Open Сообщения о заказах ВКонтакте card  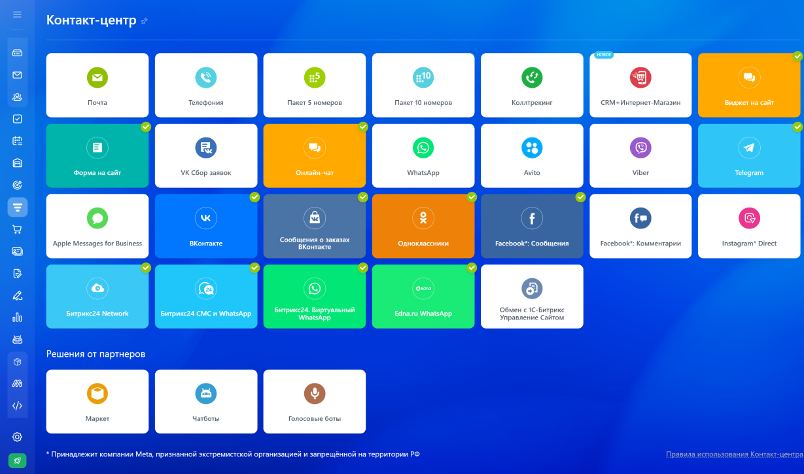point(315,226)
